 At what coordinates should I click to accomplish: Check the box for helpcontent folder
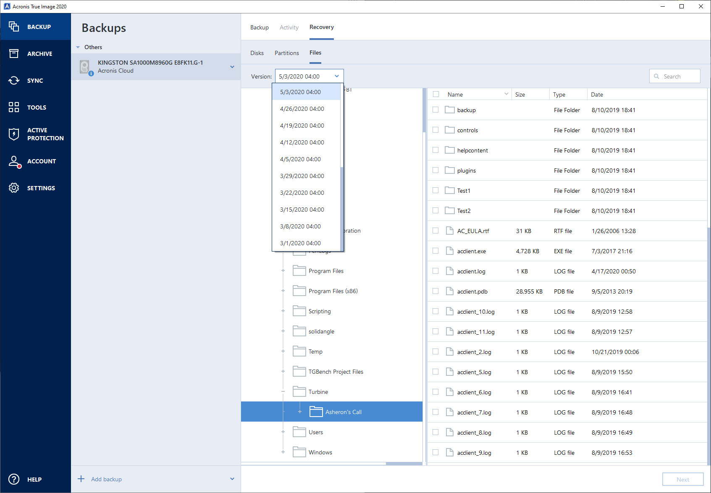pyautogui.click(x=436, y=150)
